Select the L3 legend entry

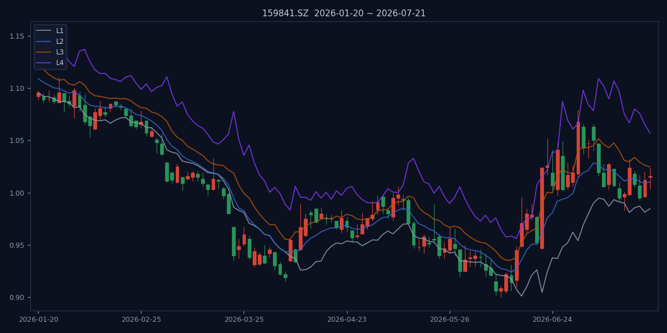tap(50, 52)
